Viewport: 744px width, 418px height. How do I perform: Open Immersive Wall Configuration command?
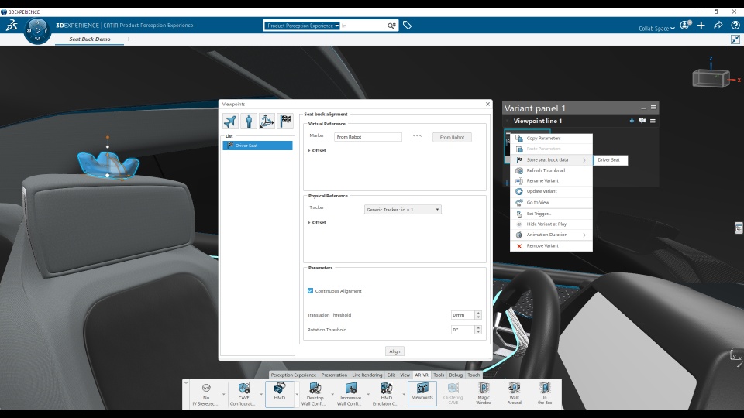coord(350,394)
